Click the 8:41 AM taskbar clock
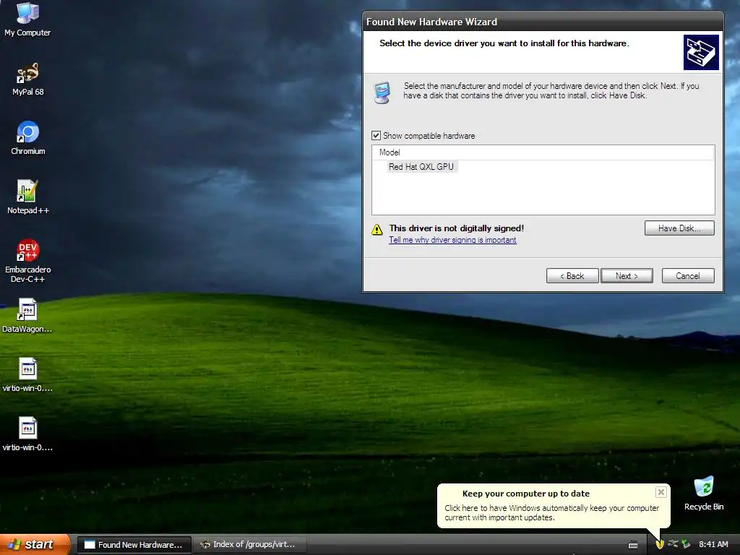740x555 pixels. click(713, 544)
